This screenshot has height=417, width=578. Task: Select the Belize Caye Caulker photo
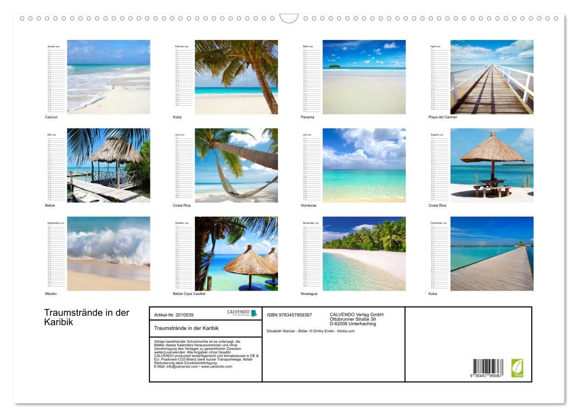(236, 254)
